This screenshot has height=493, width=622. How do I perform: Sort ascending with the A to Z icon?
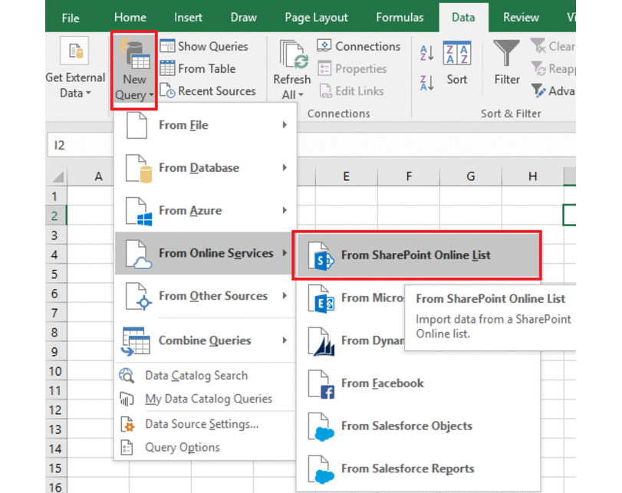point(427,53)
